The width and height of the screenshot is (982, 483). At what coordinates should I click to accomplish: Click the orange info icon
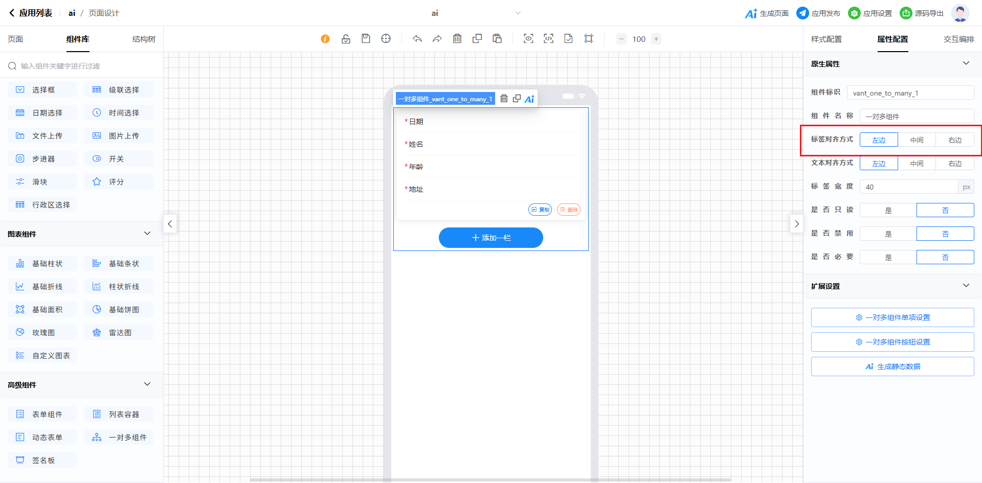point(325,39)
